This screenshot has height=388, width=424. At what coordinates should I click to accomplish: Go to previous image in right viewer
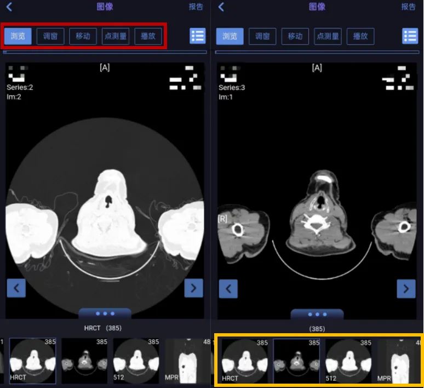(228, 289)
